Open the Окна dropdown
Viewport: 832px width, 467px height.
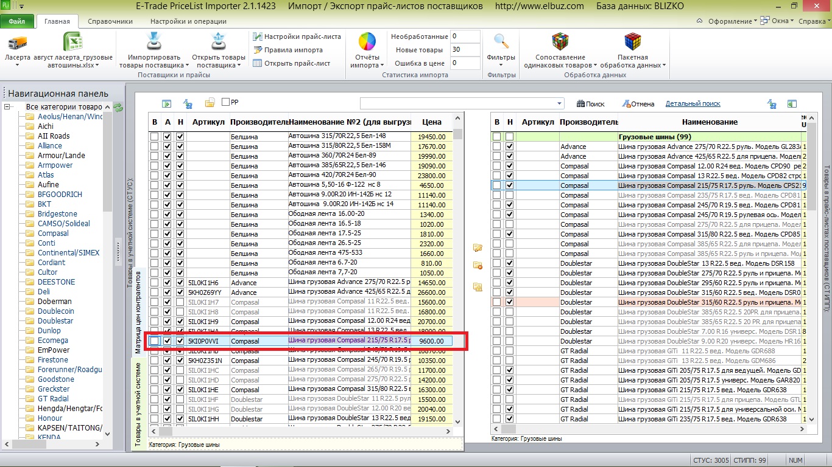(x=777, y=21)
